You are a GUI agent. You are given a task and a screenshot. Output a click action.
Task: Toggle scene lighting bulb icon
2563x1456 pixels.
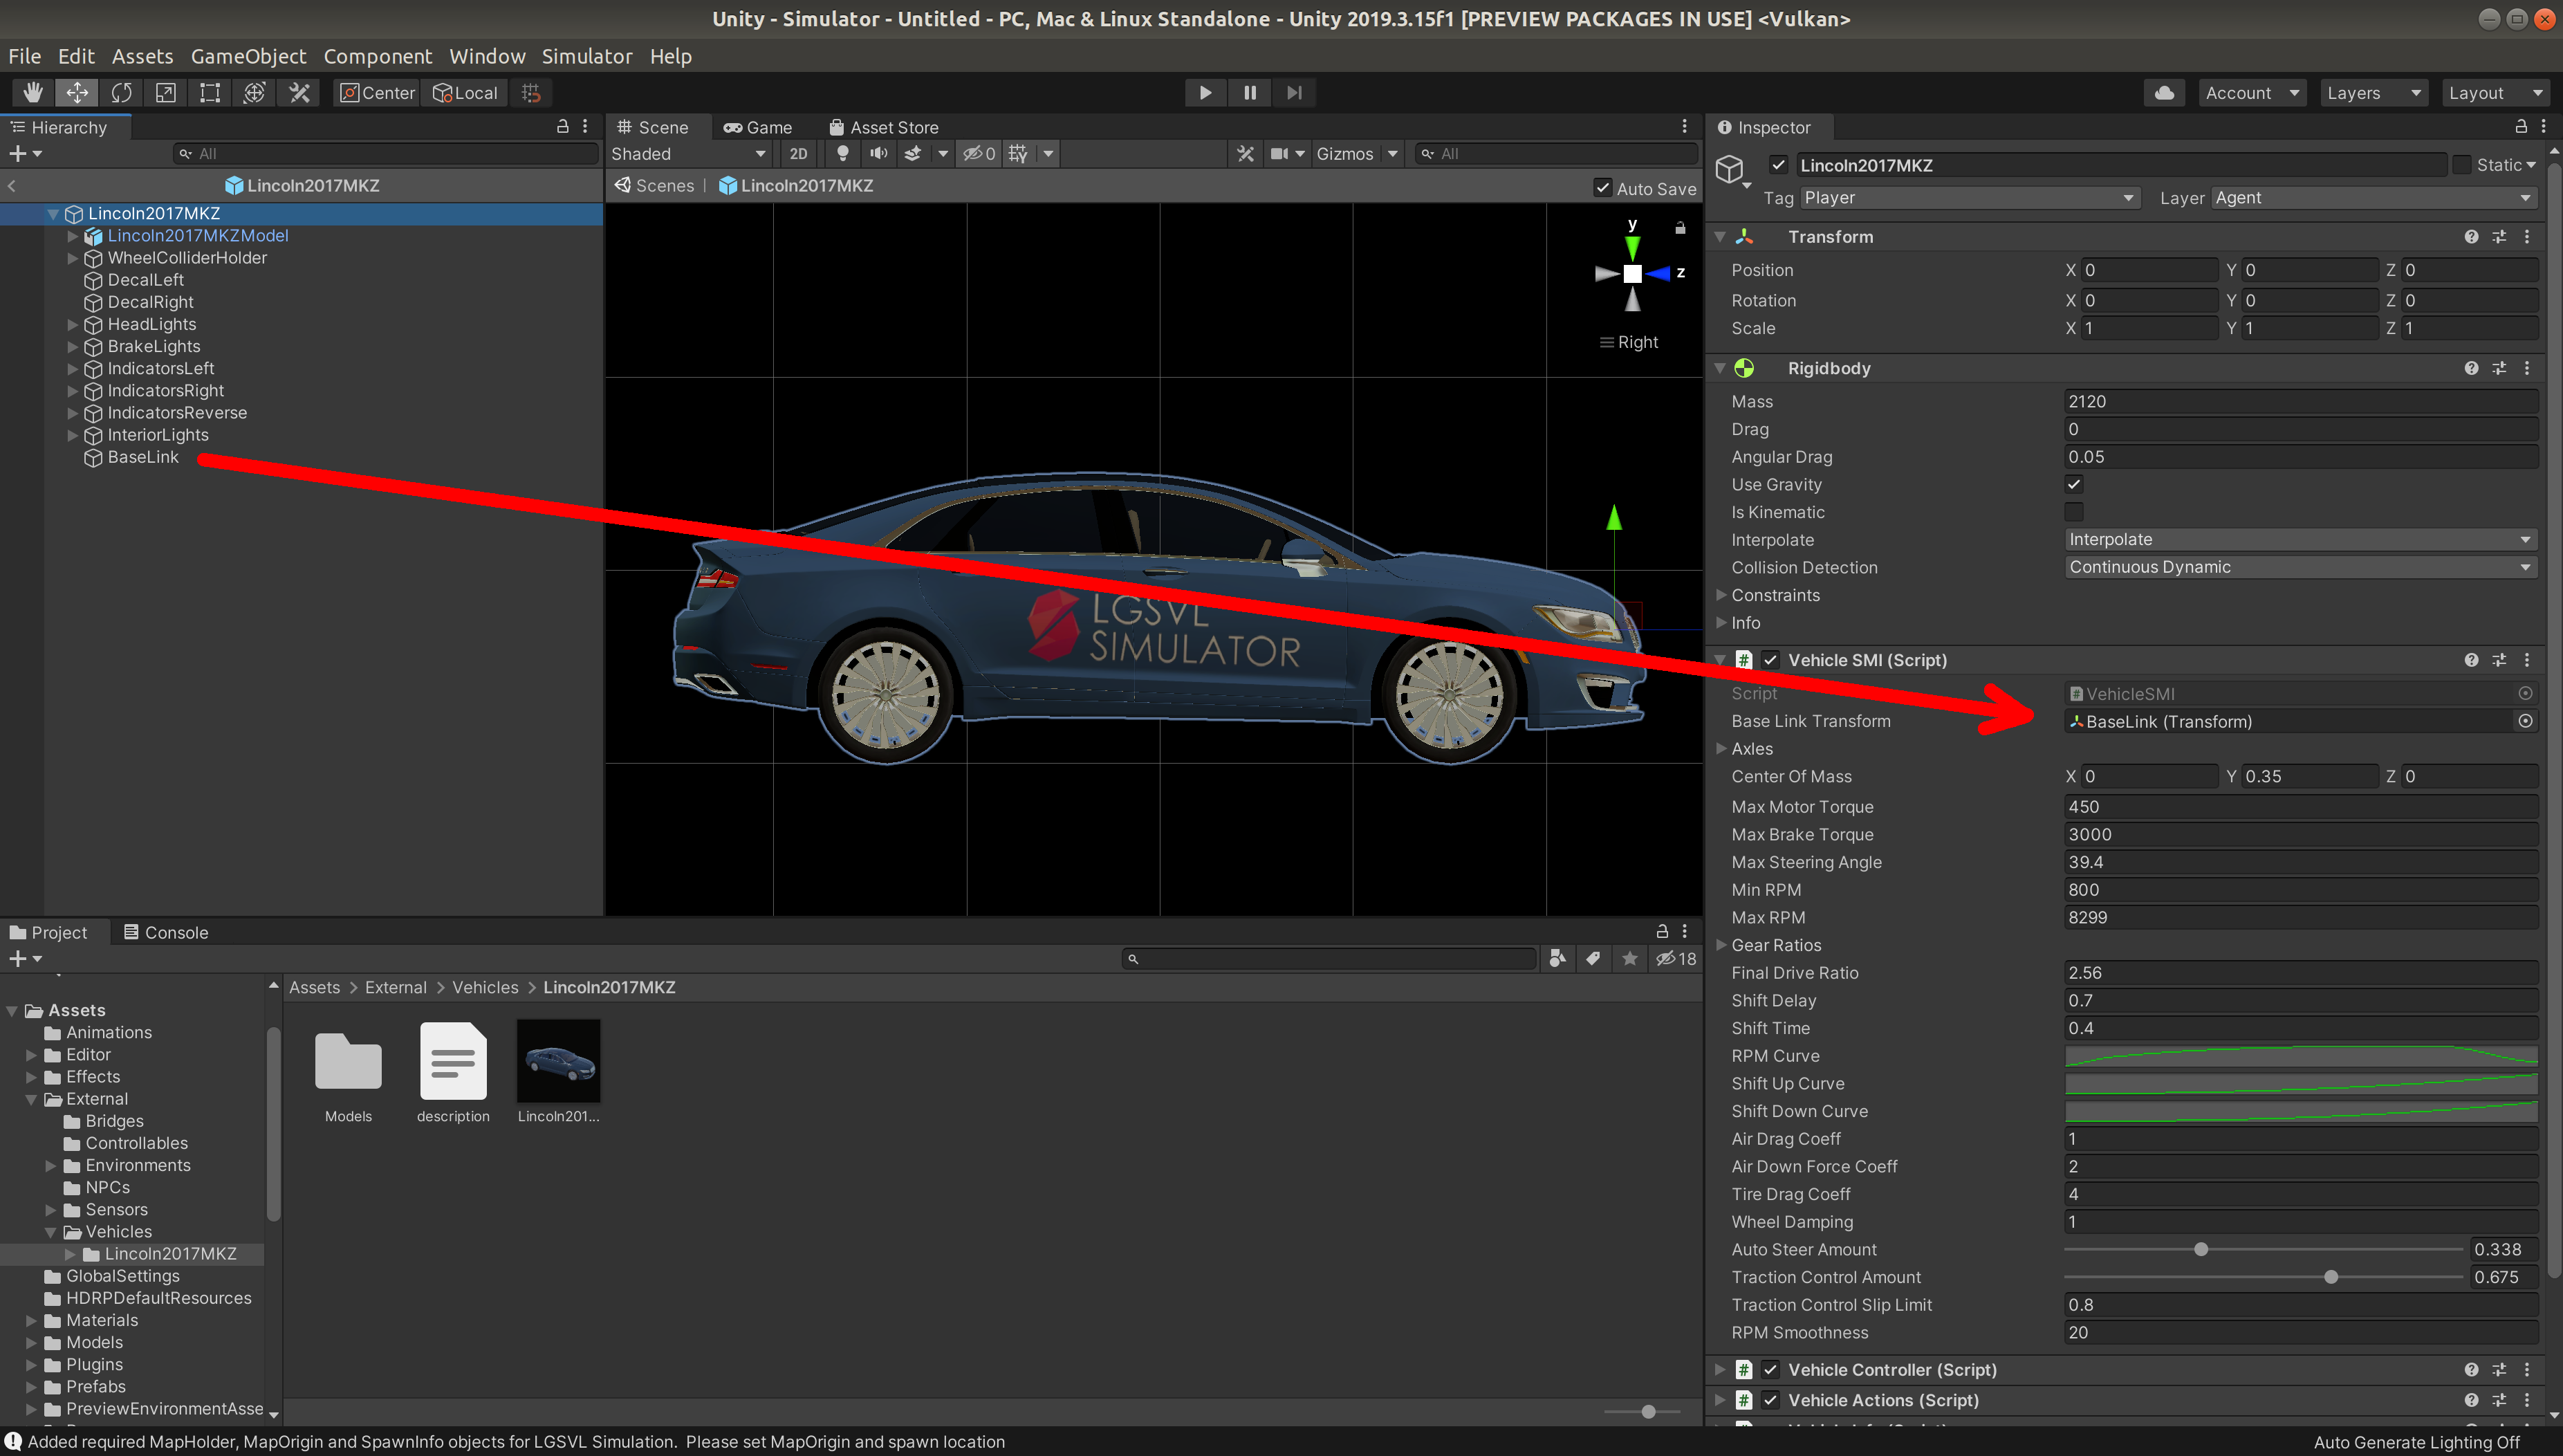(842, 154)
